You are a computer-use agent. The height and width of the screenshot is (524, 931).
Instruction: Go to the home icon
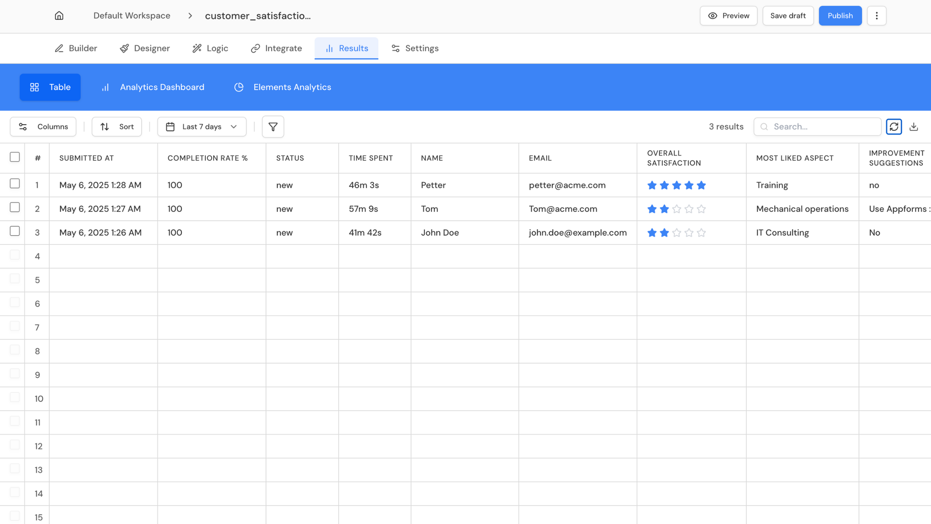click(x=59, y=16)
